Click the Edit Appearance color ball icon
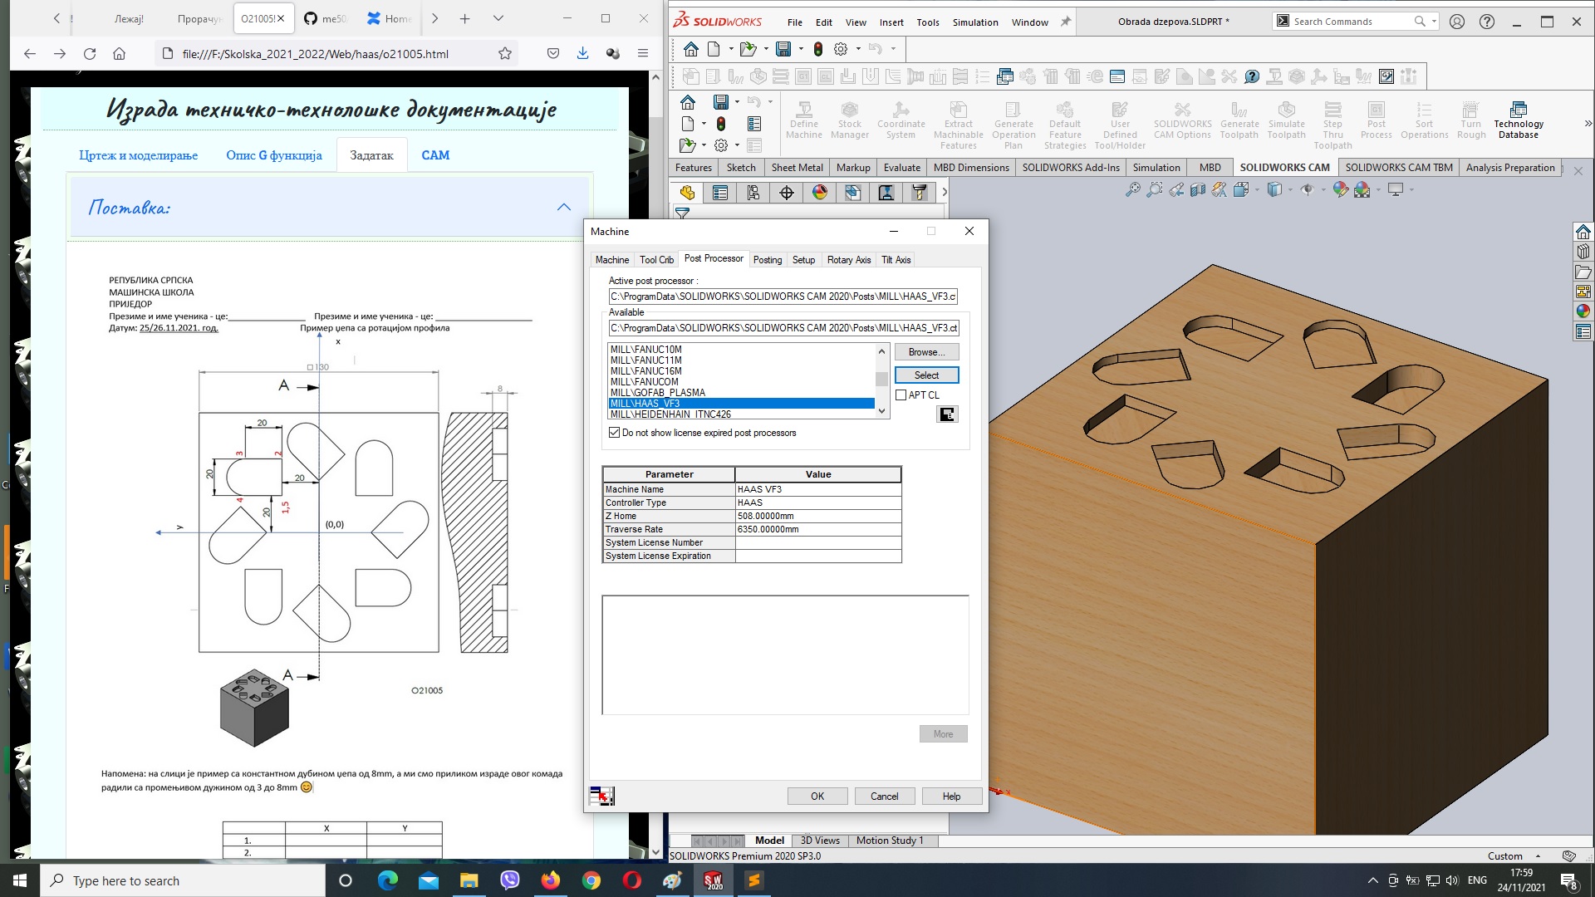 pos(1340,190)
